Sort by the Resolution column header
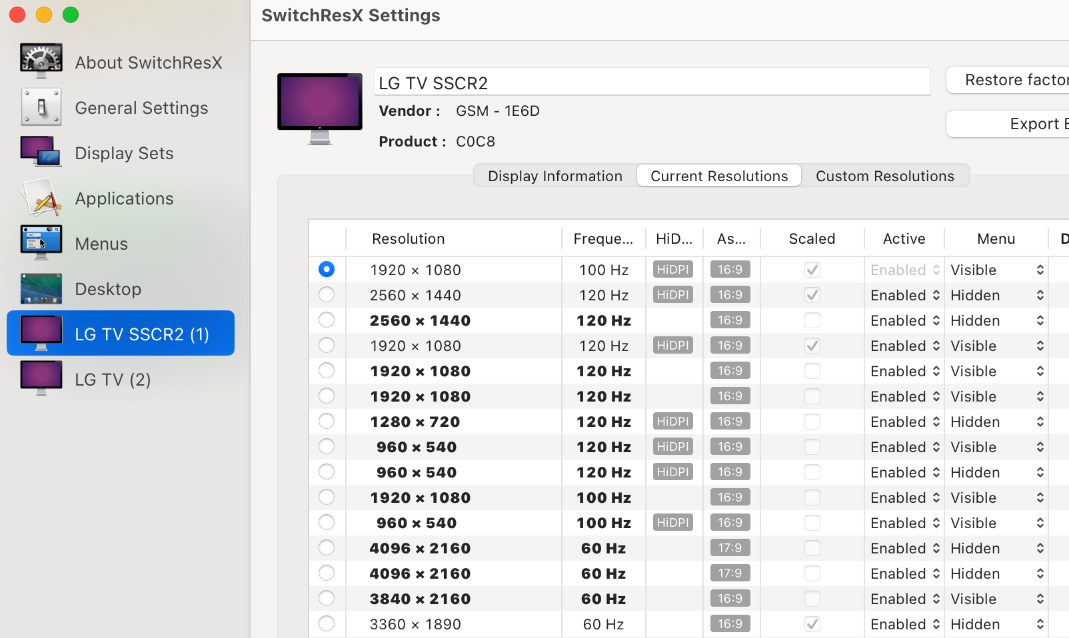The height and width of the screenshot is (638, 1069). [454, 238]
